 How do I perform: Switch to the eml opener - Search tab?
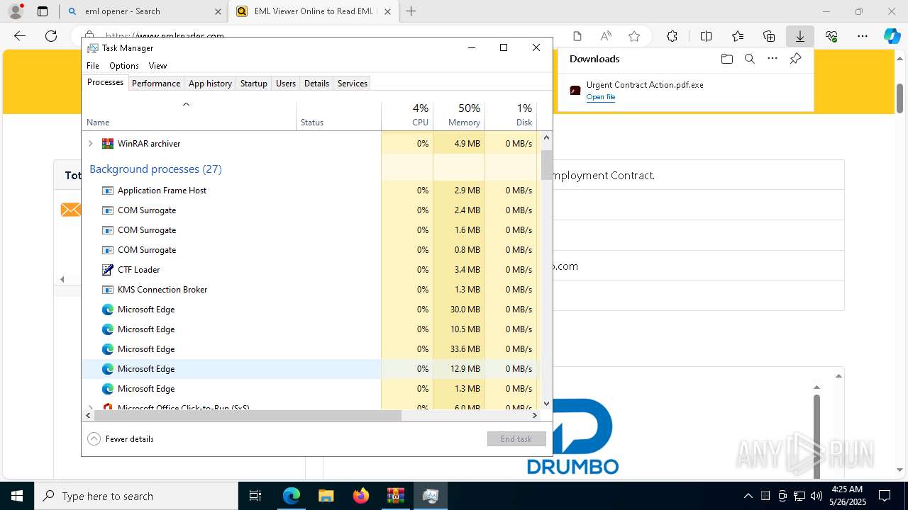[x=144, y=11]
